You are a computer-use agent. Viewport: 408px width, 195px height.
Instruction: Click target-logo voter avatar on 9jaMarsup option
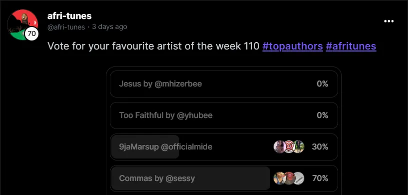tap(289, 147)
